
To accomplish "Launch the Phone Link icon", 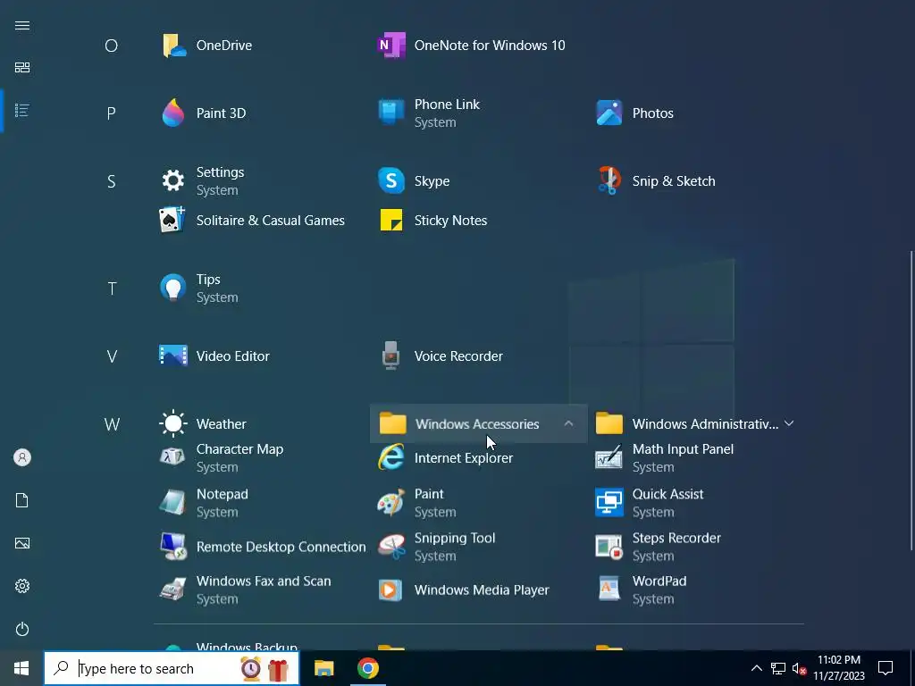I will 391,113.
